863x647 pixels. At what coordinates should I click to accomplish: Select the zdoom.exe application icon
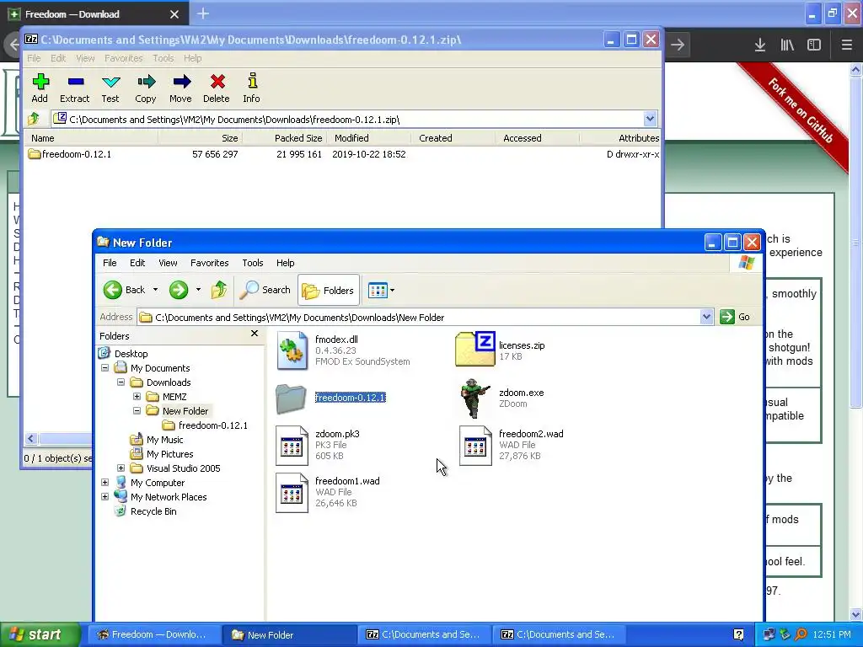474,398
